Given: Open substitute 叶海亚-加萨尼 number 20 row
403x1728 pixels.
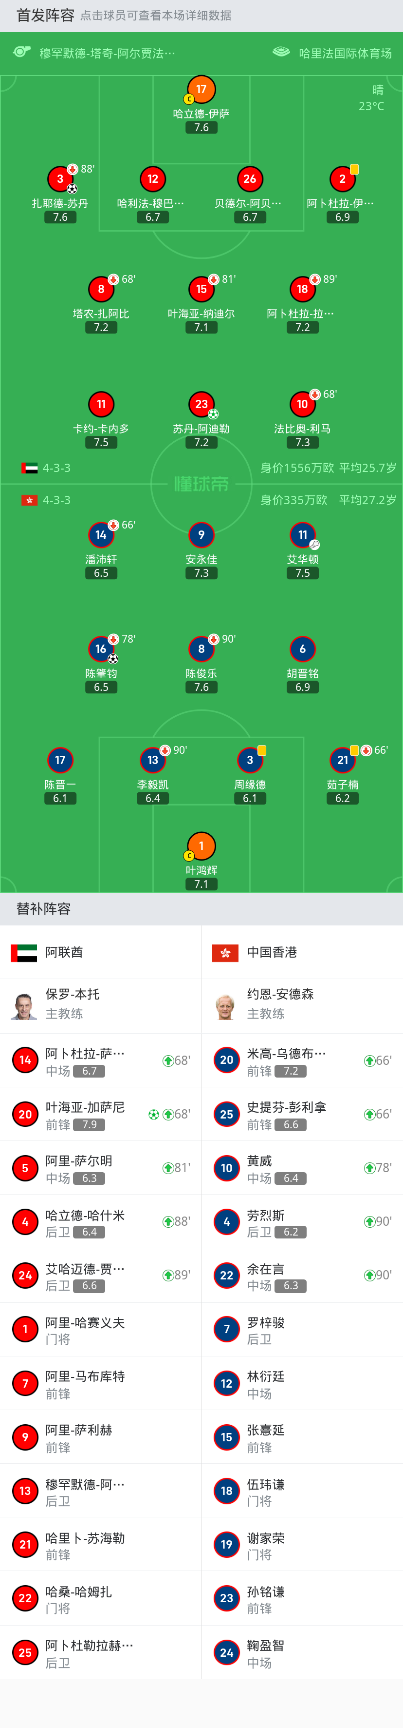Looking at the screenshot, I should pyautogui.click(x=100, y=1114).
